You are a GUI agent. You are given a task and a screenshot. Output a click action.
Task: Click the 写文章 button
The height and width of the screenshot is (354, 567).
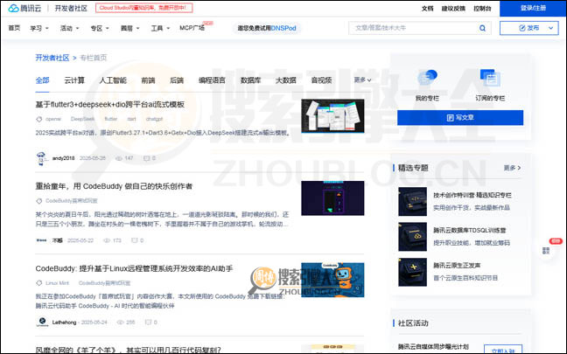click(460, 118)
